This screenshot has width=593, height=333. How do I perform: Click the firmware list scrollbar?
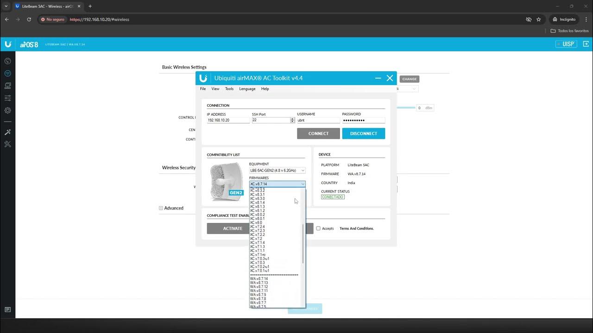303,244
